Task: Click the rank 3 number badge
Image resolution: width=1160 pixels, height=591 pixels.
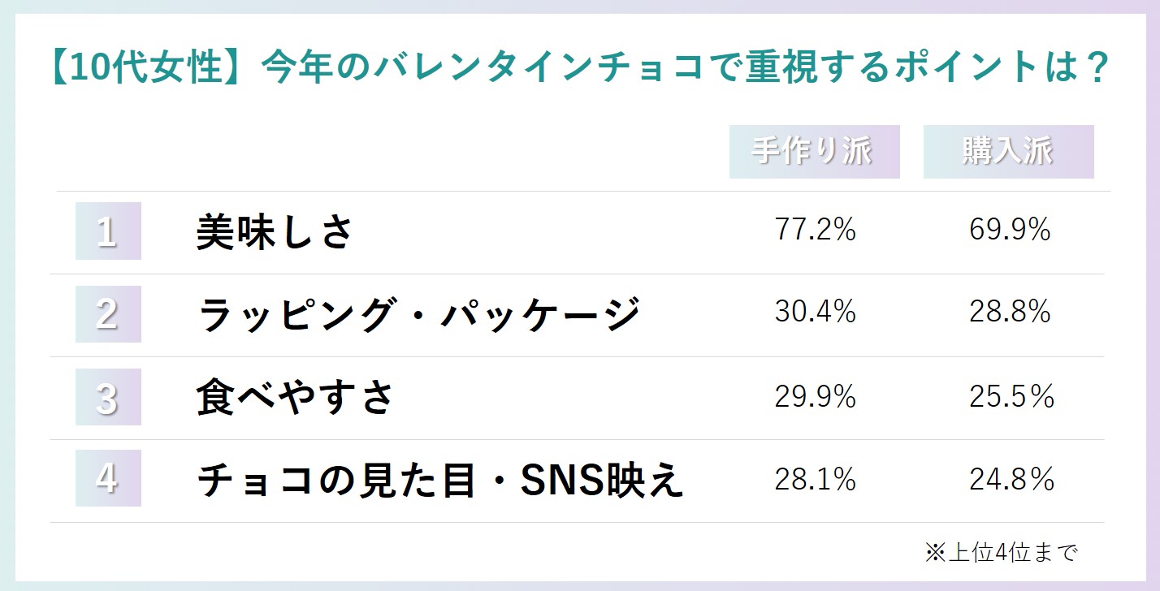Action: coord(108,397)
